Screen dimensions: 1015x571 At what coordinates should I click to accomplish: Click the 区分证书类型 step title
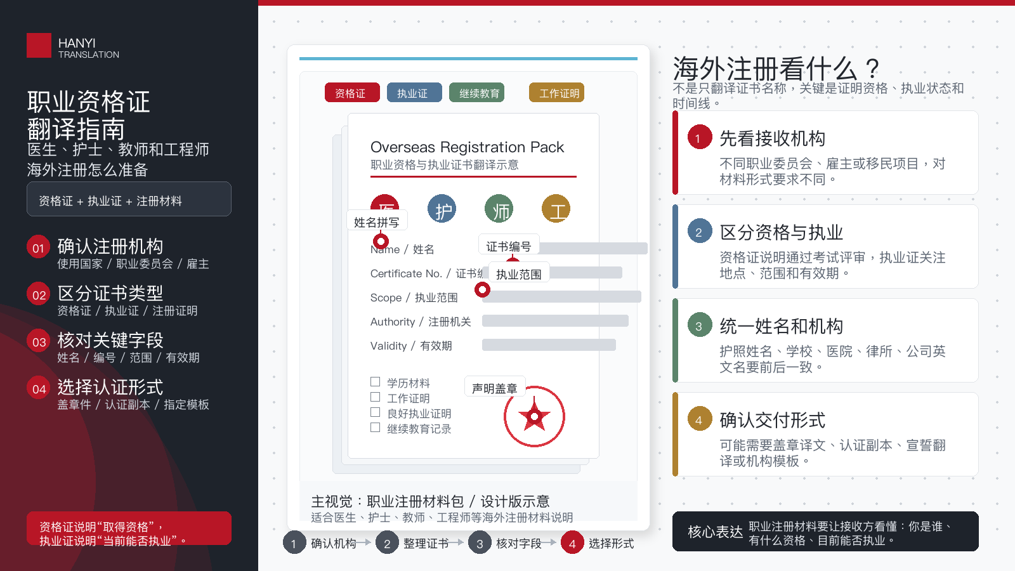[x=110, y=293]
